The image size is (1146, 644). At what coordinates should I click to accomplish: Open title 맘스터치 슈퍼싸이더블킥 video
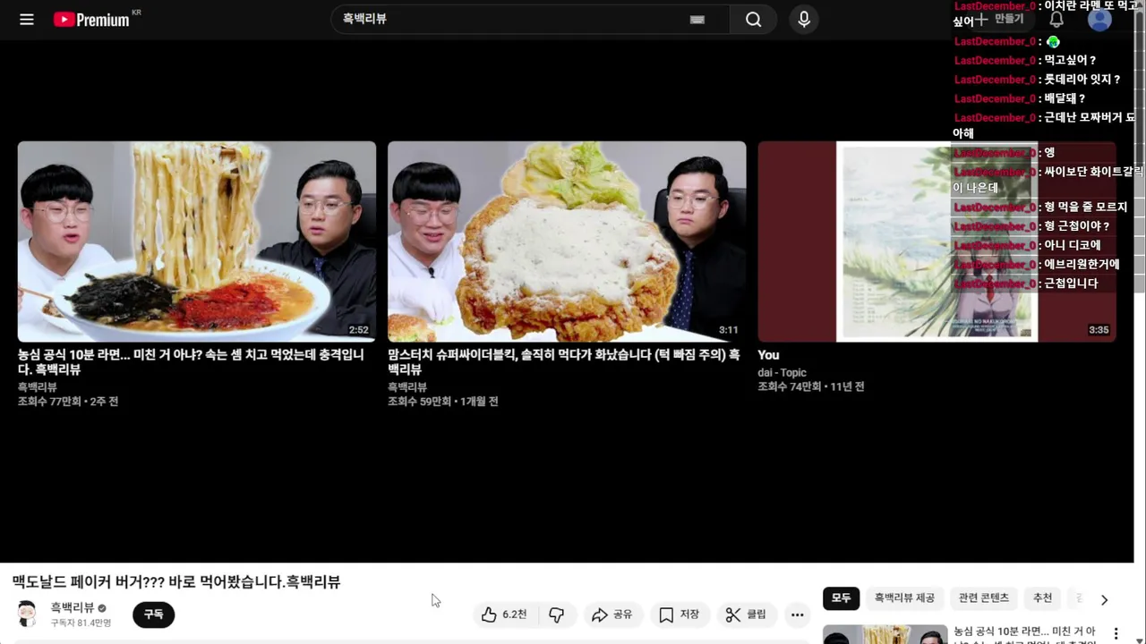[563, 361]
